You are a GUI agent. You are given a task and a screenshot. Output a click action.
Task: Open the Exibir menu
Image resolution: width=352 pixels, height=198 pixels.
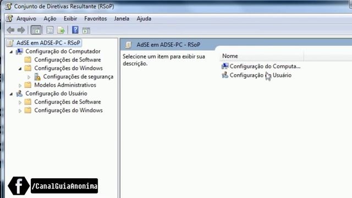click(70, 19)
